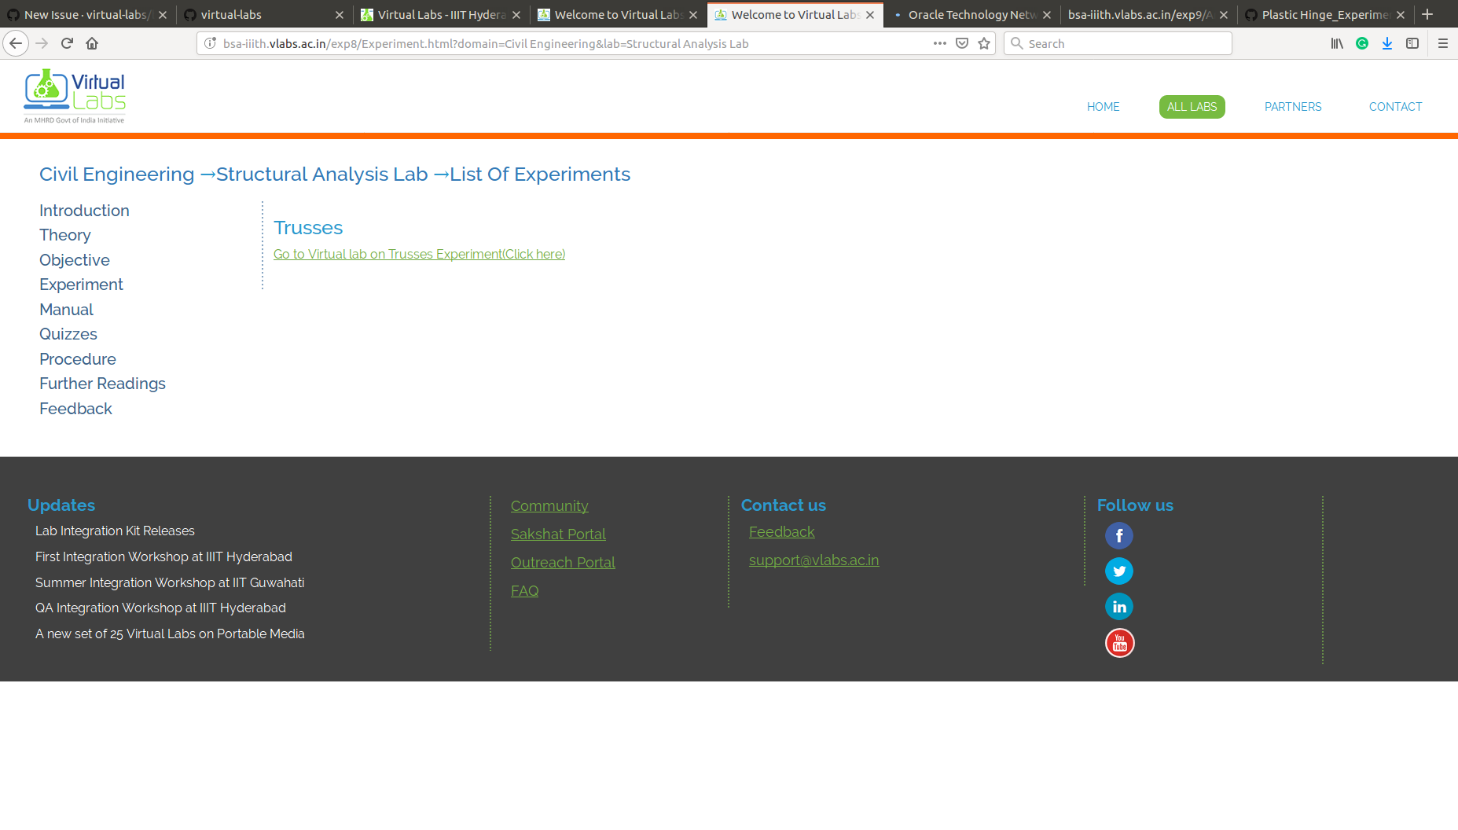Open the Twitter profile from Follow us

pyautogui.click(x=1118, y=571)
